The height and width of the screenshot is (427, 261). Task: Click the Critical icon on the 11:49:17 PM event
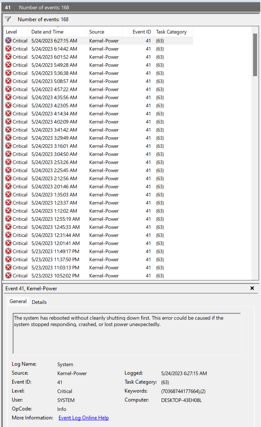point(8,251)
